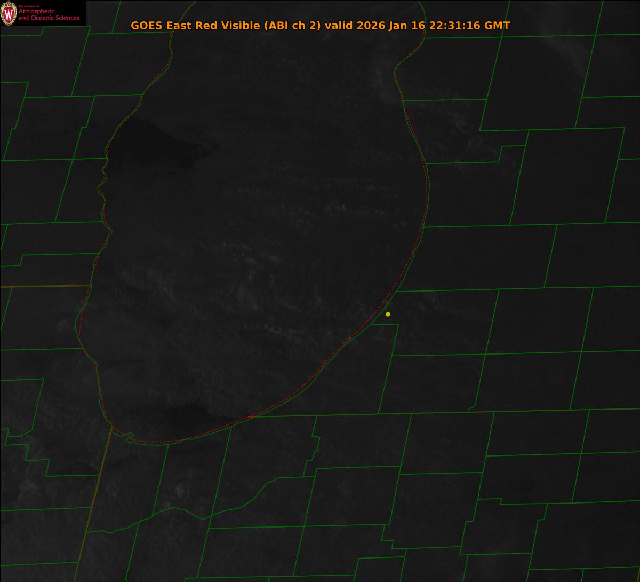
Task: Click the orange diagonal state border line
Action: pyautogui.click(x=93, y=502)
